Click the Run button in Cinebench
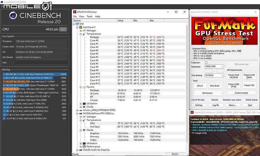Screen dimensions: 260x156 click(63, 30)
